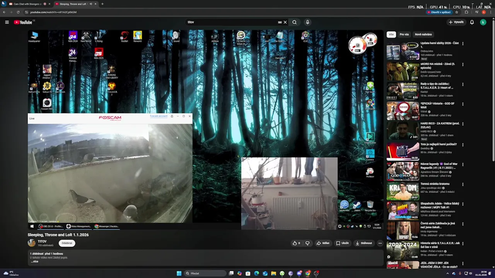Viewport: 495px width, 278px height.
Task: Open the browser media control icon
Action: 476,12
